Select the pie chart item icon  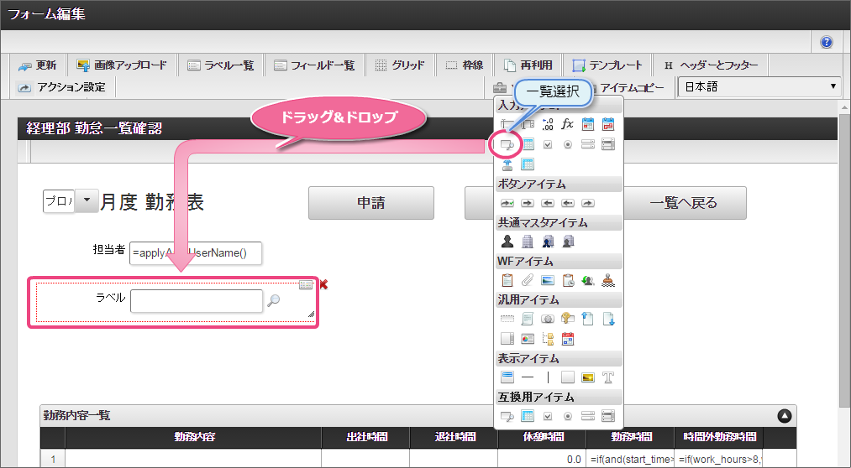click(x=528, y=339)
